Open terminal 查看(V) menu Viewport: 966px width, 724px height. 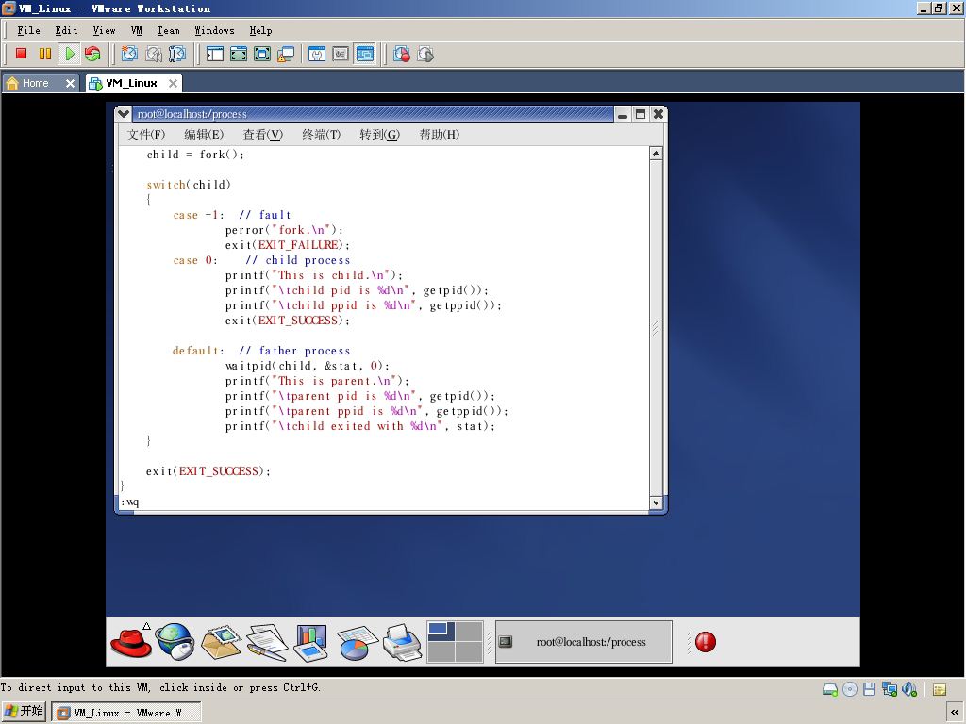[x=262, y=134]
